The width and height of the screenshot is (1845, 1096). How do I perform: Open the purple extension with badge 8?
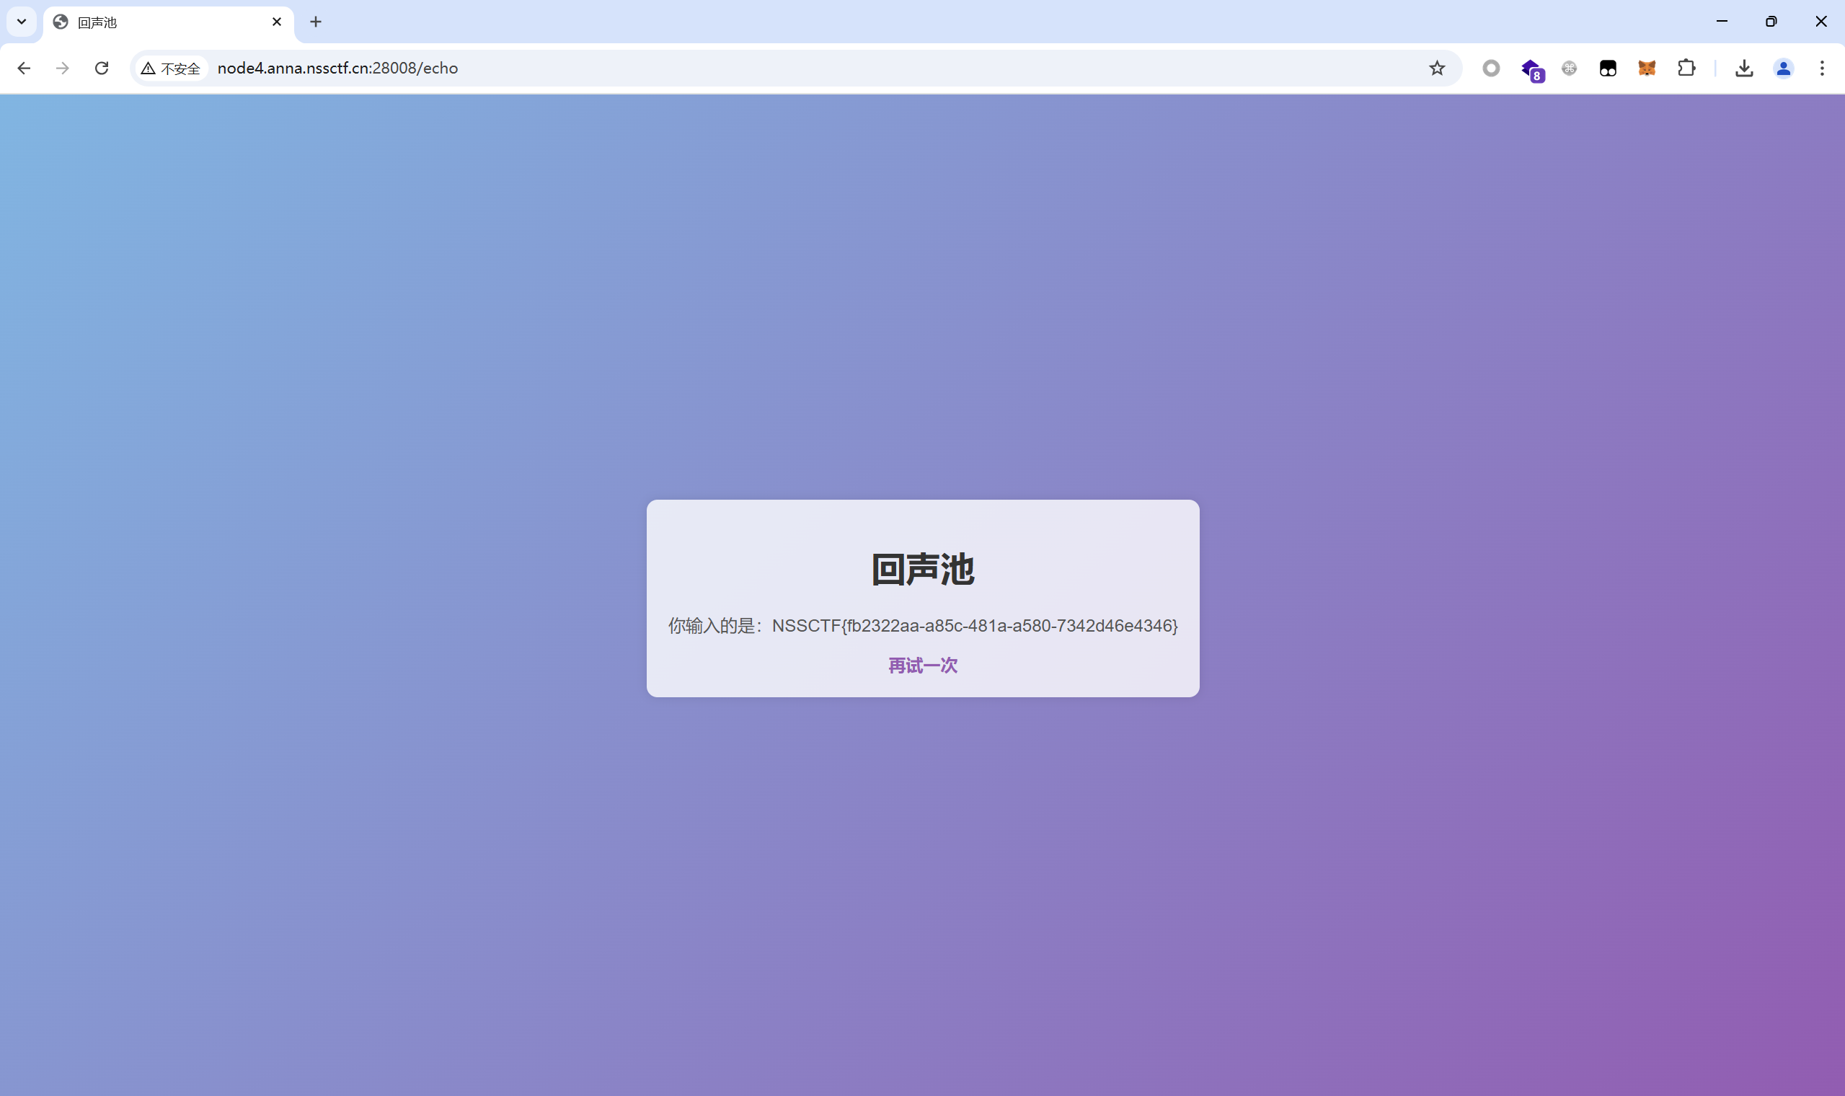tap(1531, 69)
